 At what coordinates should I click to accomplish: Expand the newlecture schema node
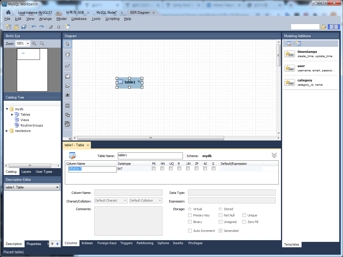coord(7,131)
